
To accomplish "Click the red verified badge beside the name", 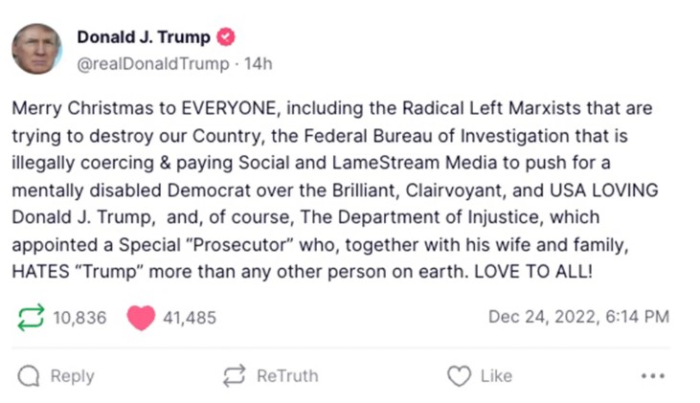I will pyautogui.click(x=227, y=37).
